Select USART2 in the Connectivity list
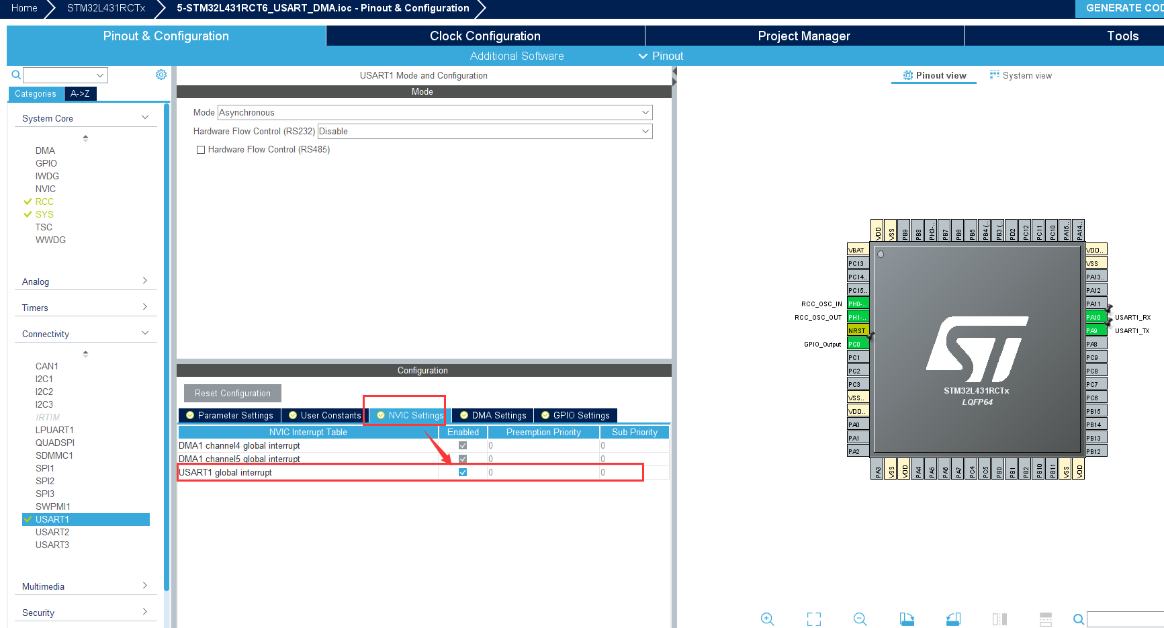 pyautogui.click(x=53, y=531)
